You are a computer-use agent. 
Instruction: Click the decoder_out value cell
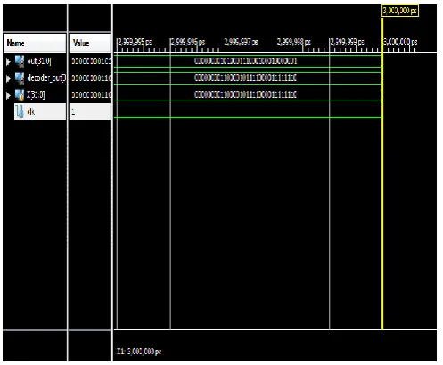click(x=91, y=78)
